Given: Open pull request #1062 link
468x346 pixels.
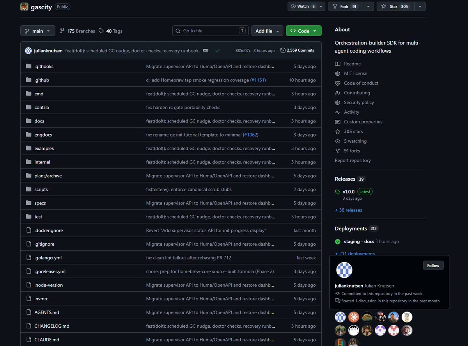Looking at the screenshot, I should tap(250, 135).
